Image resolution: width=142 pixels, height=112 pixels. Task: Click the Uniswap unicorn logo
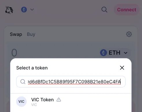(9, 10)
